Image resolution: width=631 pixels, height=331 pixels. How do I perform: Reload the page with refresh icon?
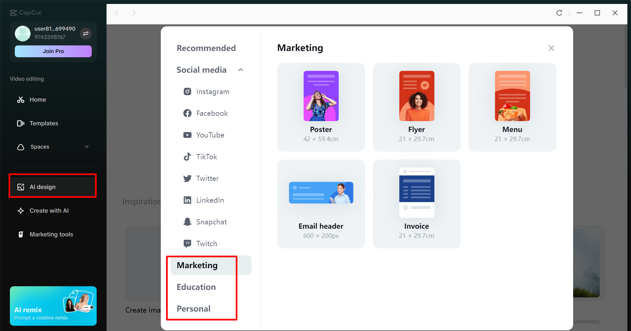pos(559,13)
